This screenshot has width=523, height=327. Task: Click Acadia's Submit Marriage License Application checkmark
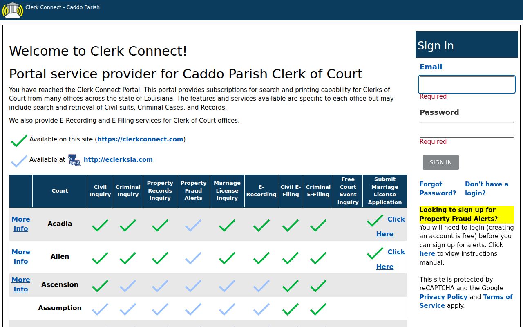pos(375,221)
